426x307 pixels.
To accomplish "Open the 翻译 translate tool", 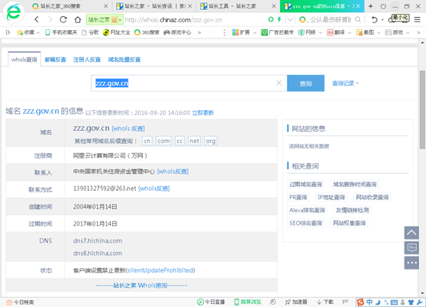I will click(x=336, y=32).
